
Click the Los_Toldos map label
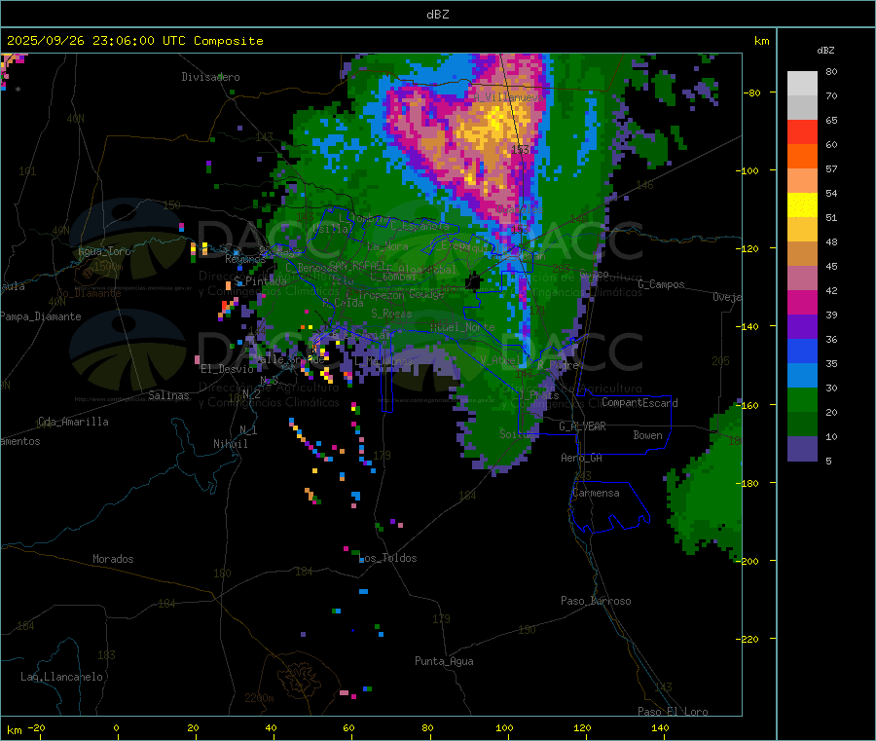point(388,558)
